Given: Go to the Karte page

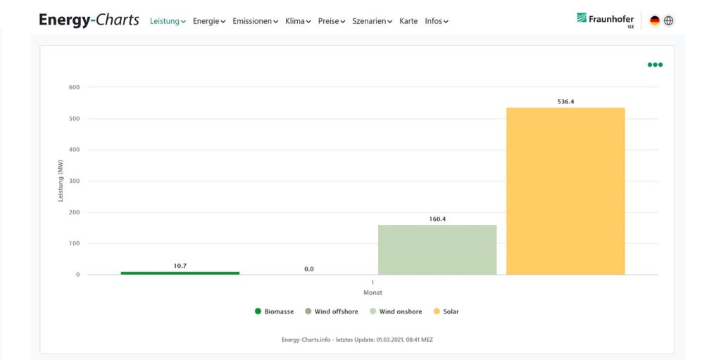Looking at the screenshot, I should [408, 21].
